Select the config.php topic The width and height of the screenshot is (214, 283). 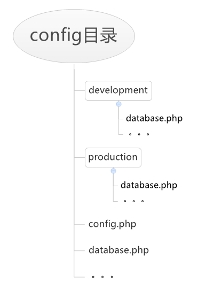pyautogui.click(x=112, y=224)
